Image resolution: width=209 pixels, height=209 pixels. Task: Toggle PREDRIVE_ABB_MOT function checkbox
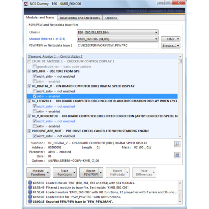click(29, 131)
